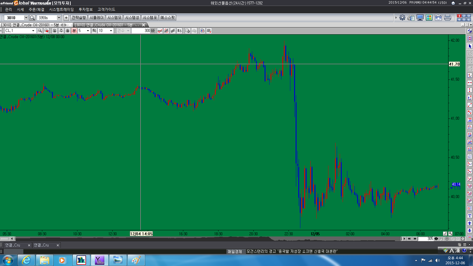Select the arrow pointer tool in right sidebar
Screen dimensions: 473x266
point(470,46)
